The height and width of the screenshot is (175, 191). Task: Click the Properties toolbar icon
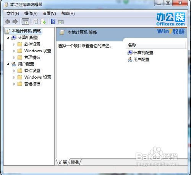(x=35, y=21)
